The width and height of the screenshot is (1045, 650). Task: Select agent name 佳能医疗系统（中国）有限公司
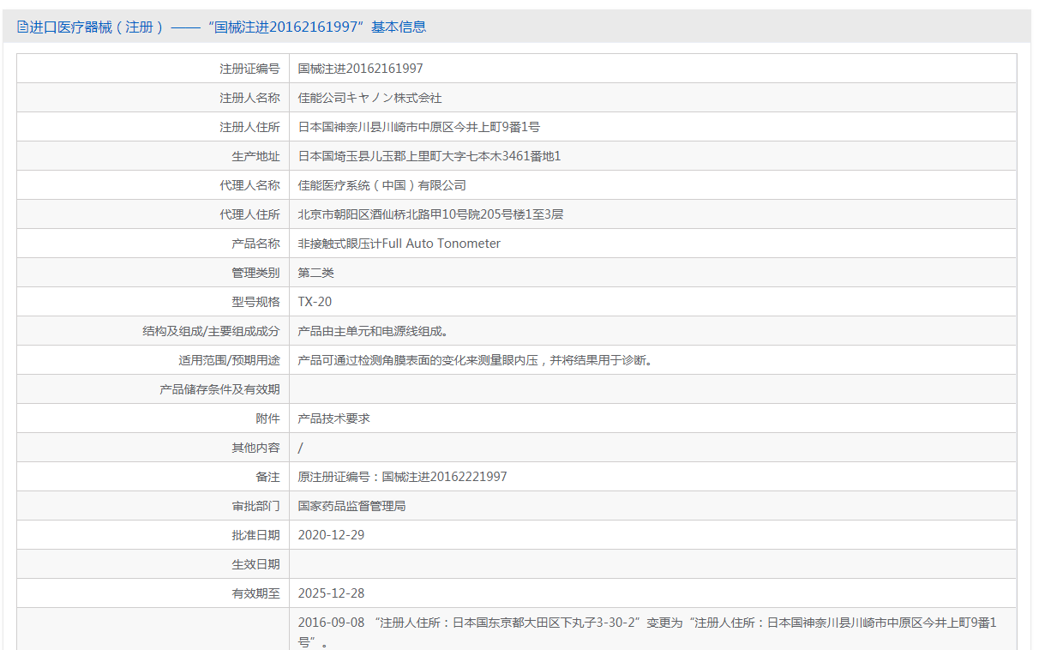[382, 185]
